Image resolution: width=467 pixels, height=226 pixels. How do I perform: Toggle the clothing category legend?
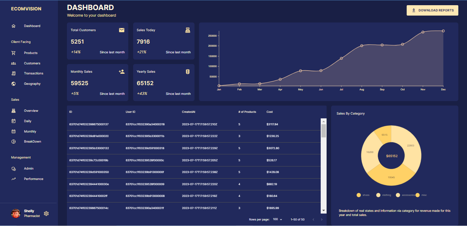tap(378, 195)
